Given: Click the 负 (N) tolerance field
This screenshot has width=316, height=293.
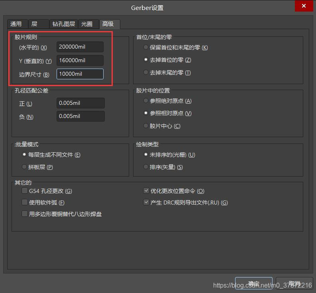Looking at the screenshot, I should click(x=80, y=116).
